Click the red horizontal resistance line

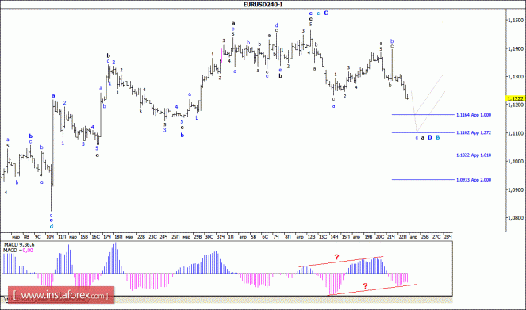[x=226, y=55]
